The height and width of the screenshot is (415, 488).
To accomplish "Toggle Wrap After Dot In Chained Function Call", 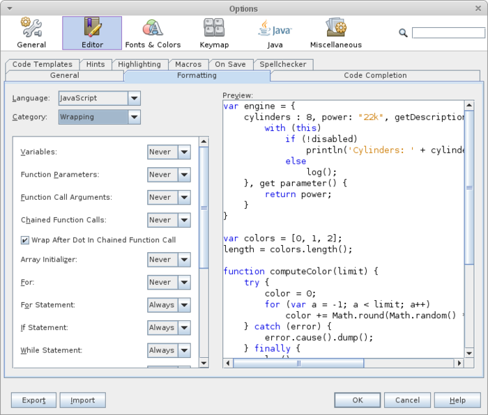I will coord(25,240).
